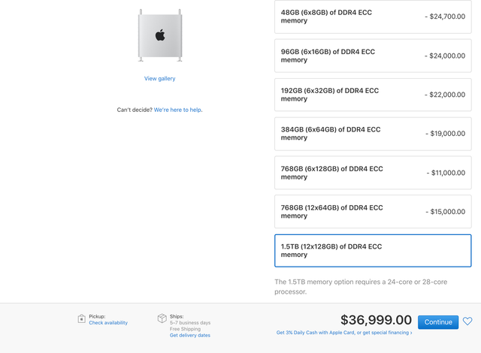Click the $36,999.00 total price
The width and height of the screenshot is (481, 353).
pyautogui.click(x=376, y=321)
